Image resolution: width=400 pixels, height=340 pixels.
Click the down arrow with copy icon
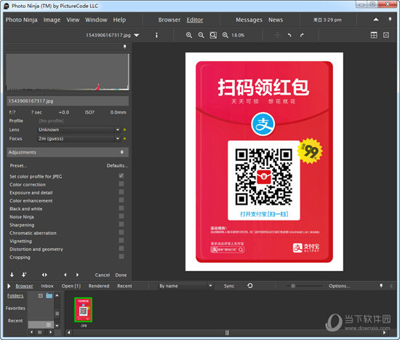point(24,275)
